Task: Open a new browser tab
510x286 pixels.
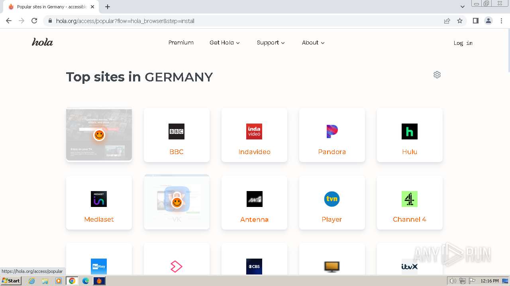Action: [x=108, y=7]
